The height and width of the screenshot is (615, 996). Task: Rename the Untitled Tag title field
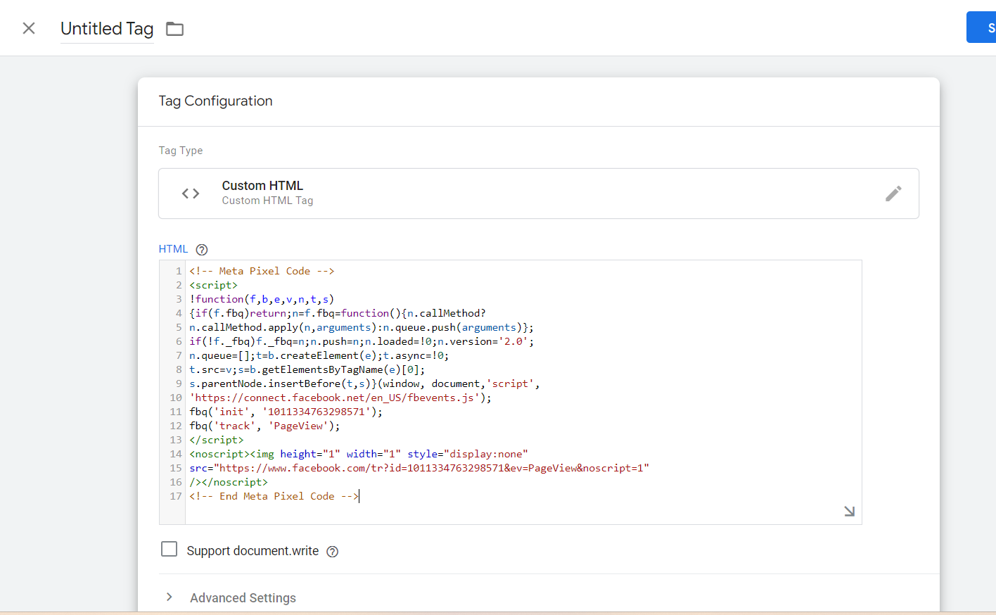(x=107, y=29)
